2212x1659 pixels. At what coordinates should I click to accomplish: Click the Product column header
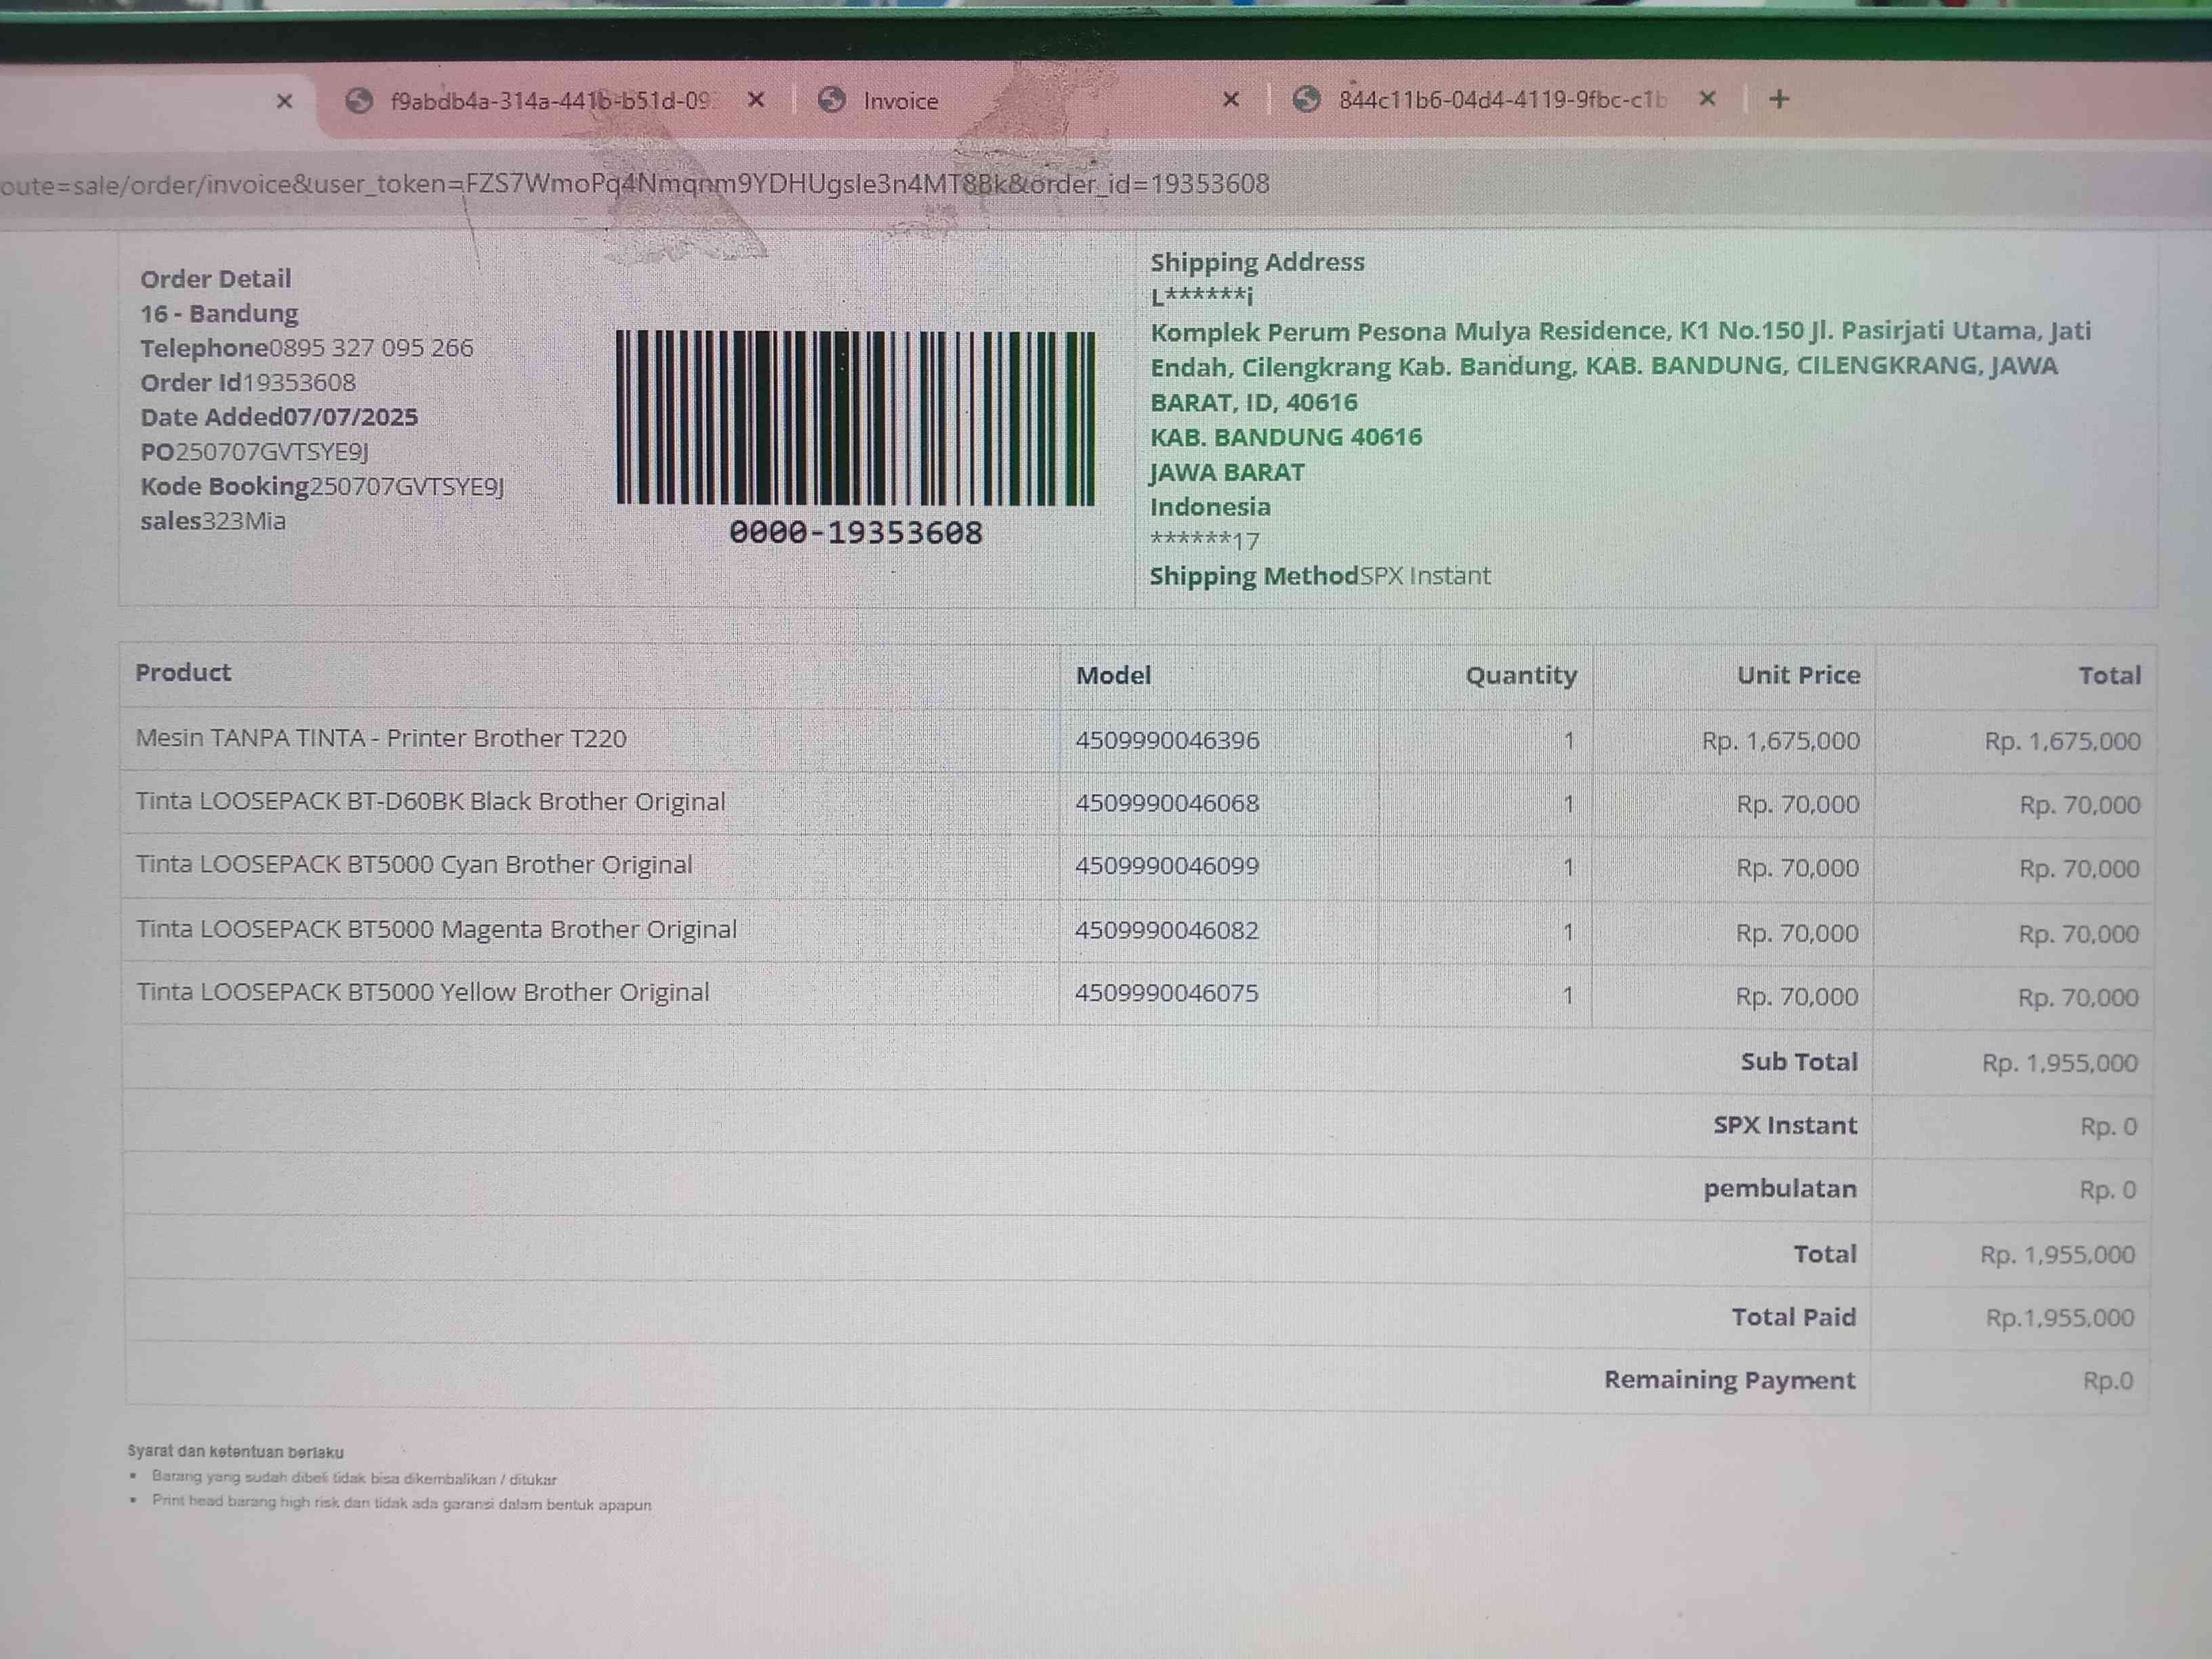[x=183, y=673]
